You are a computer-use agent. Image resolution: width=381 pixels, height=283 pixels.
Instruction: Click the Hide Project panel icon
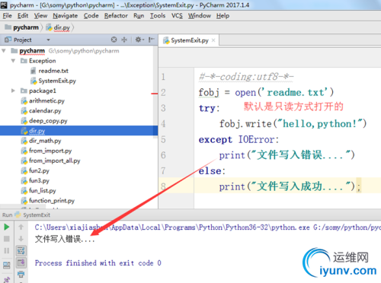coord(152,40)
